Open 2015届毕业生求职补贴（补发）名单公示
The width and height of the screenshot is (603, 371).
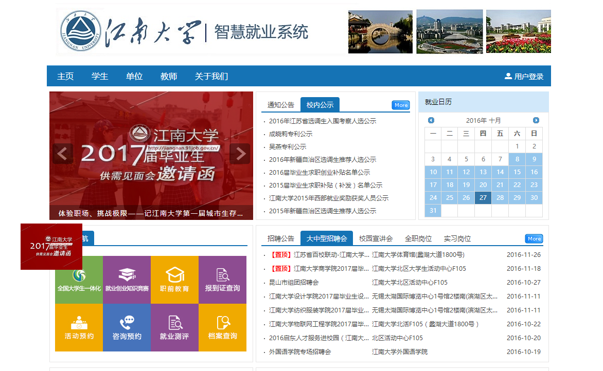click(x=326, y=185)
